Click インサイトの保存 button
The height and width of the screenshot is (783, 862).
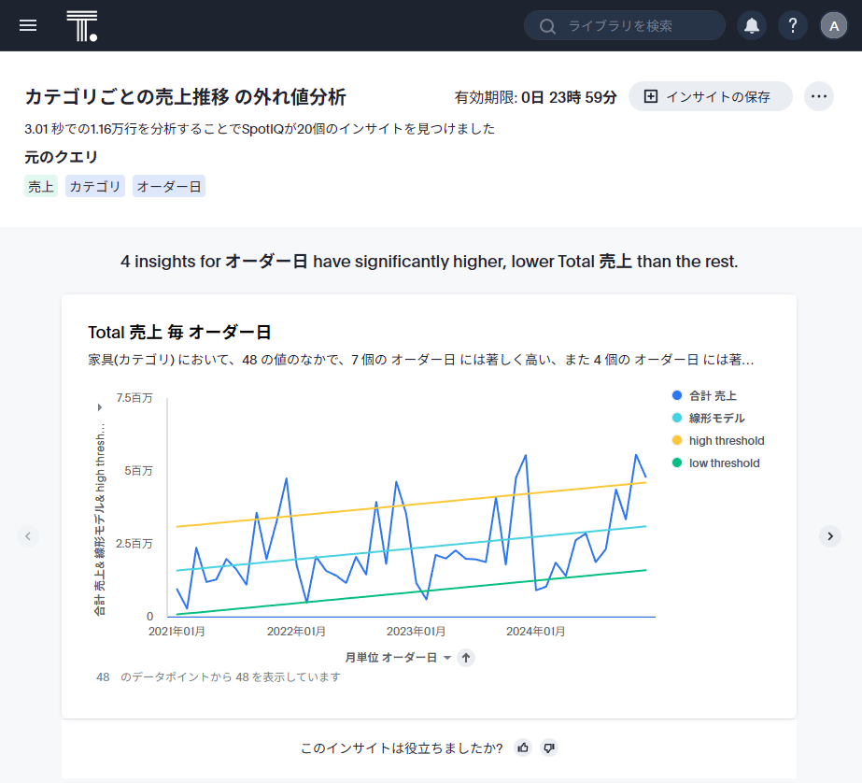coord(710,96)
